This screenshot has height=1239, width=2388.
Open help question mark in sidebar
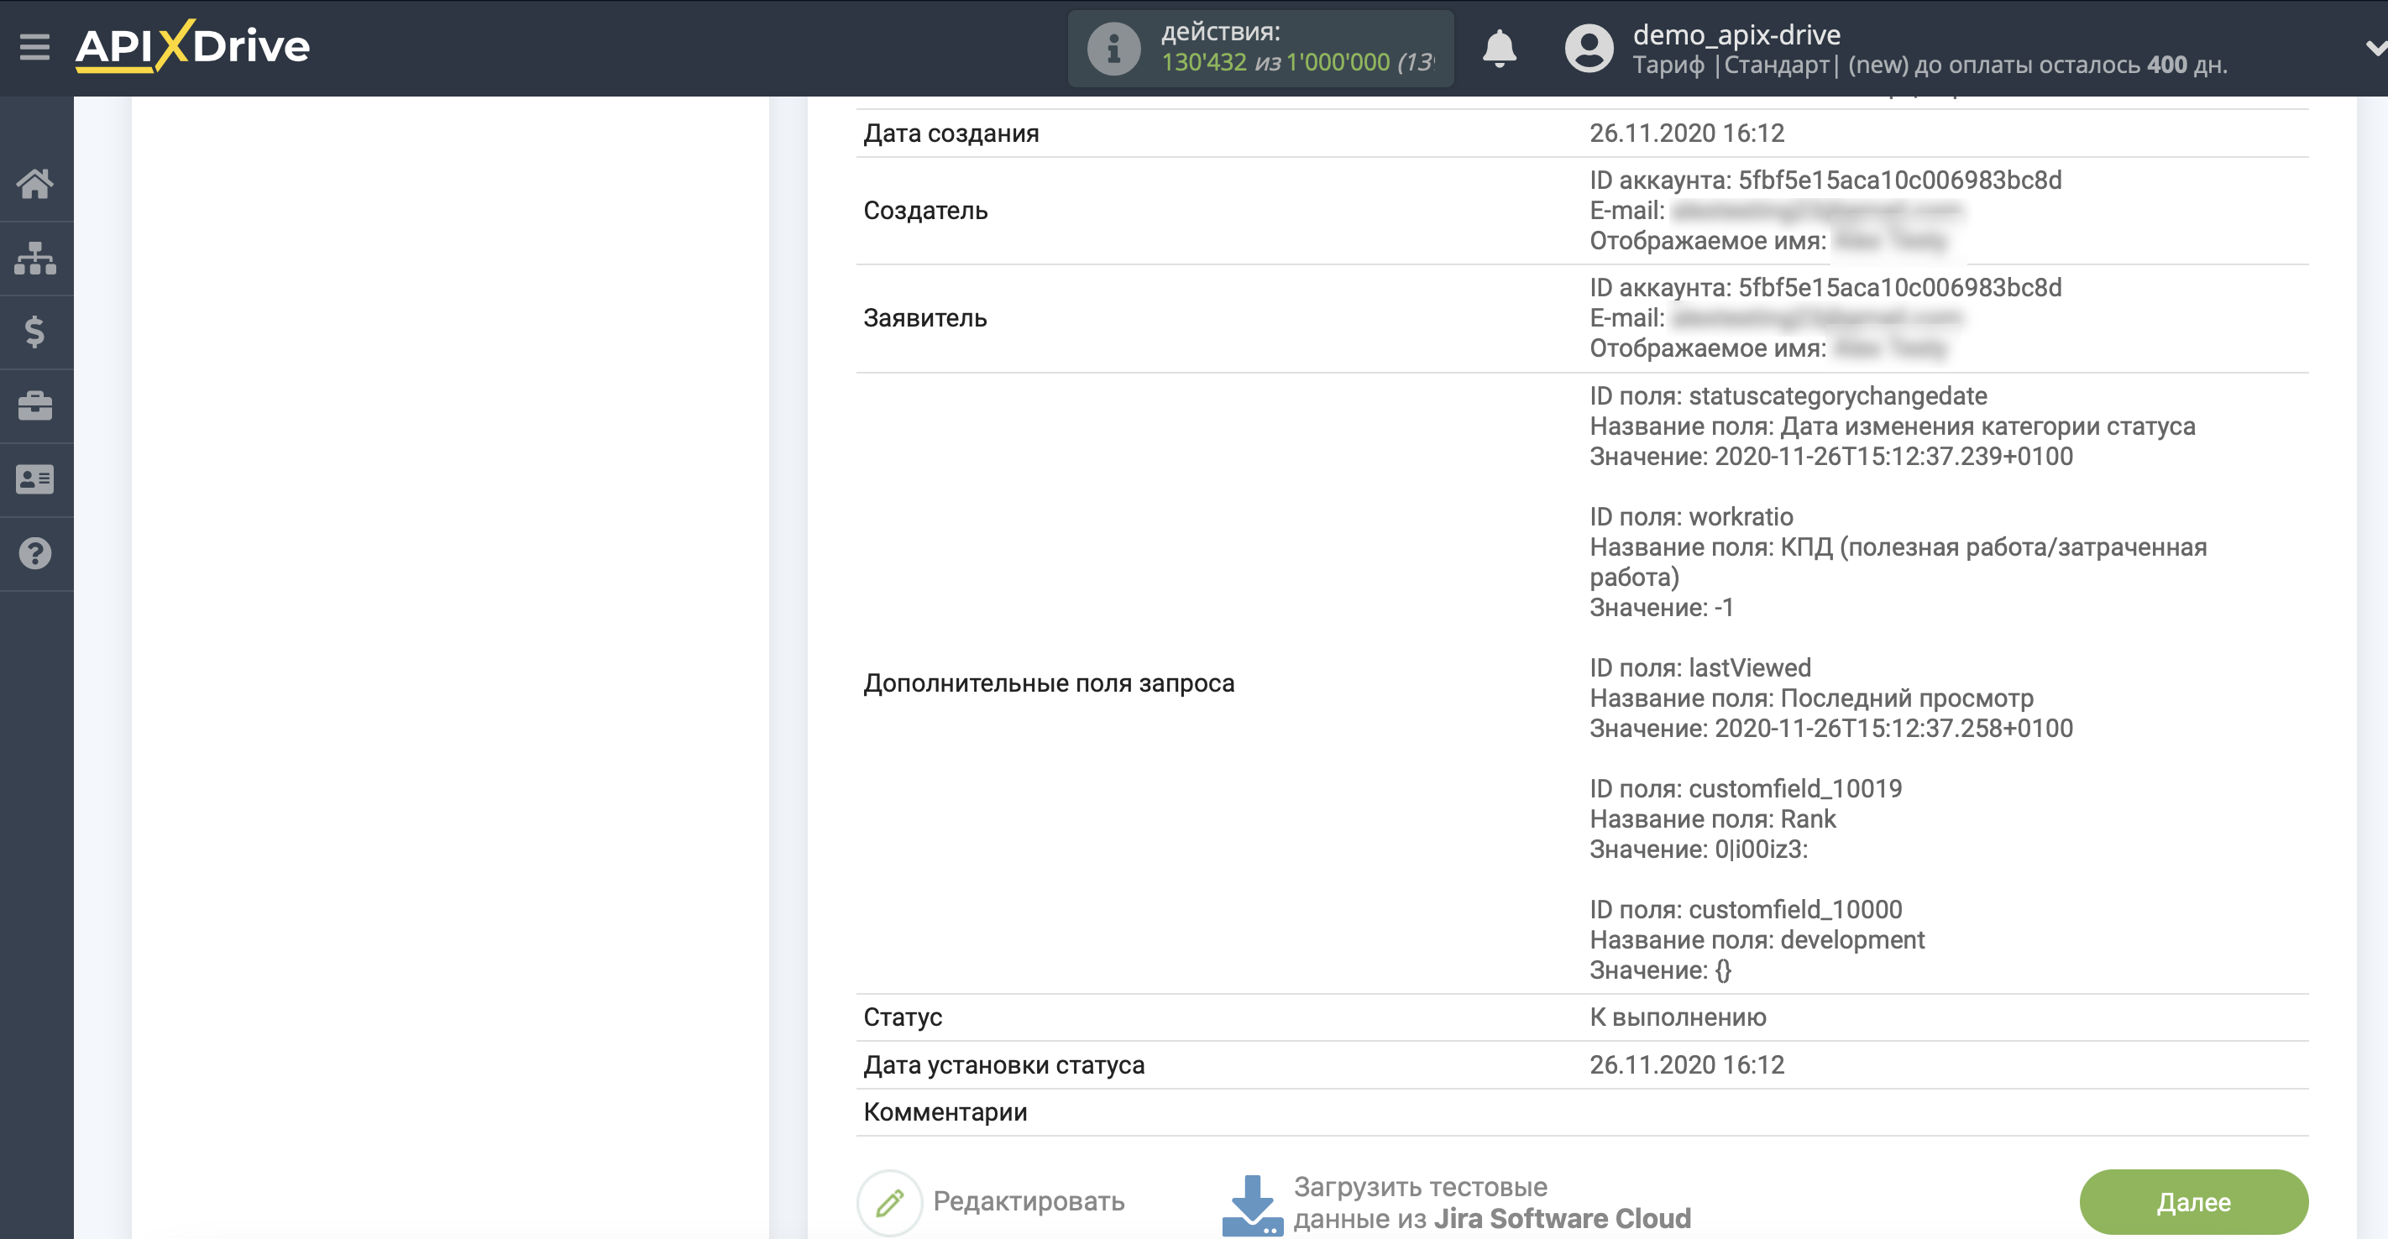tap(35, 553)
